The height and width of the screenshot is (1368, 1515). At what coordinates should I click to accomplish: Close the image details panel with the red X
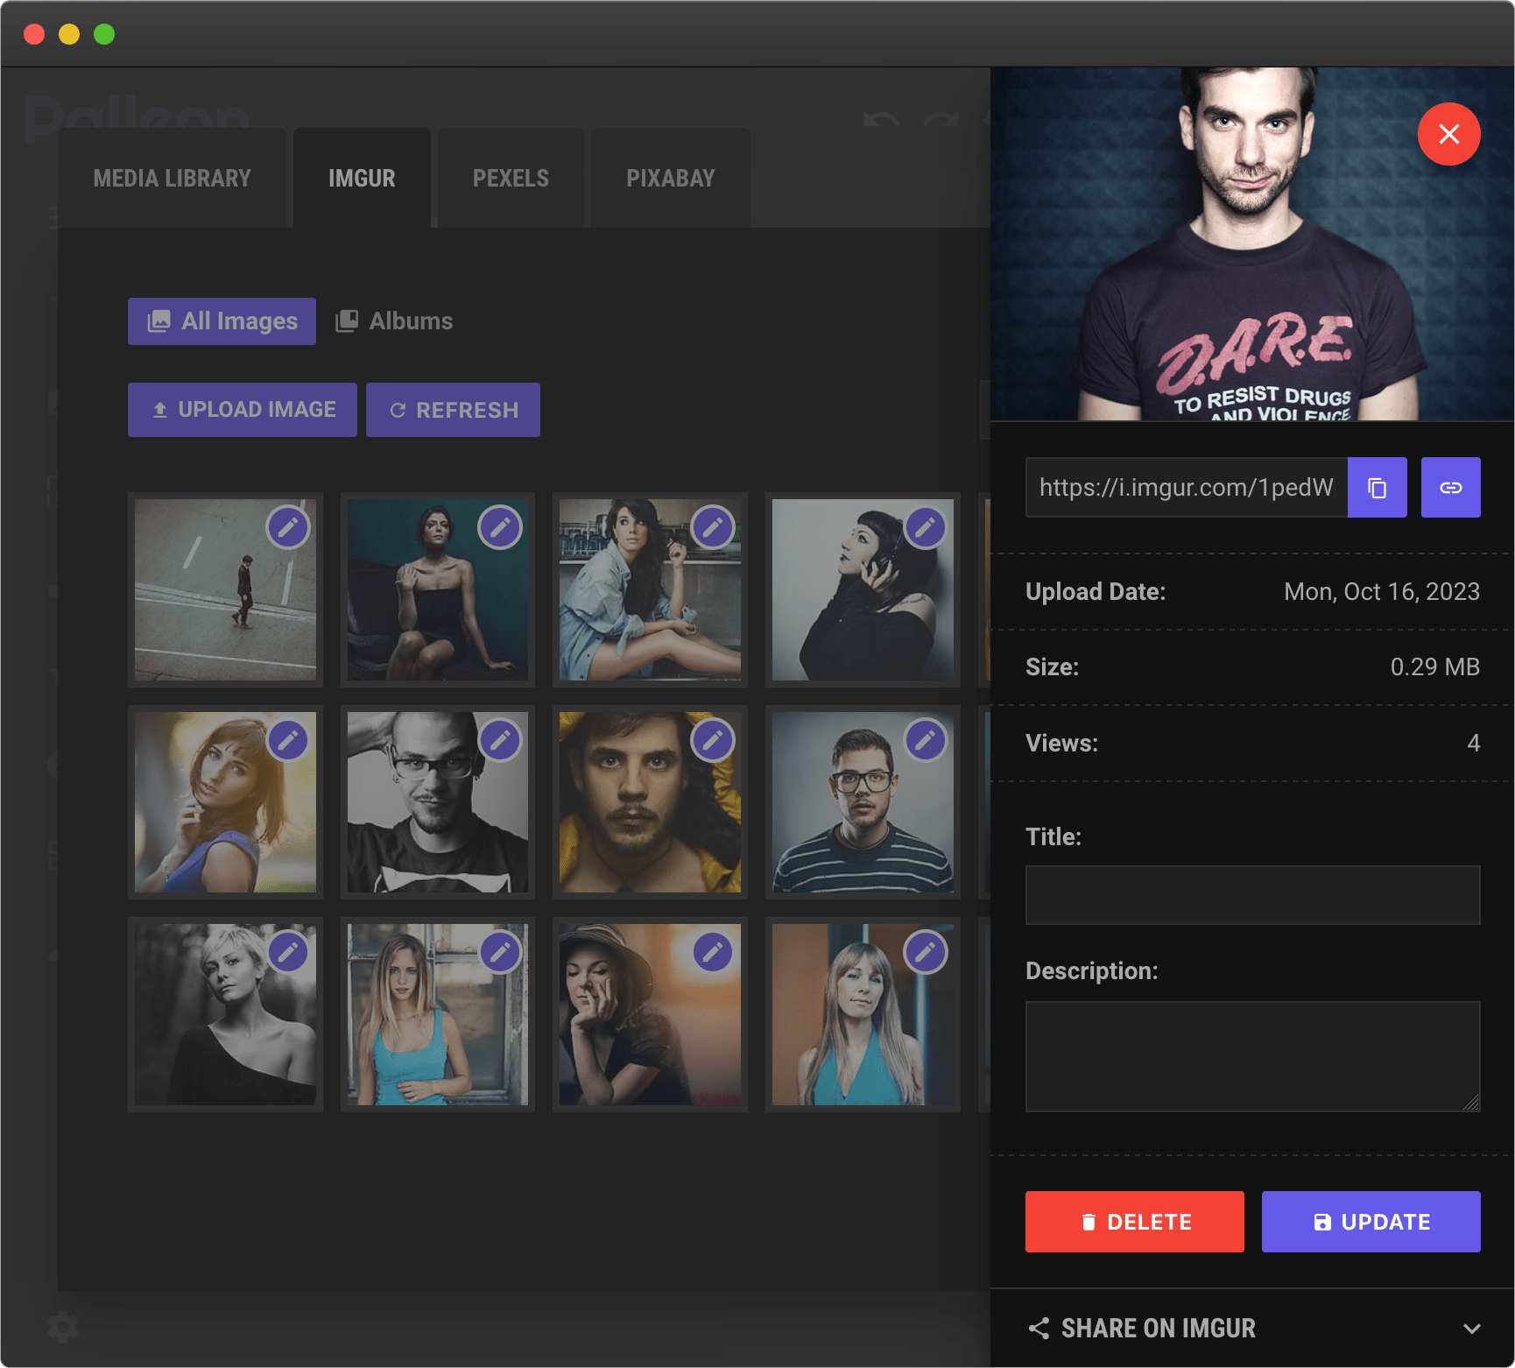tap(1448, 134)
